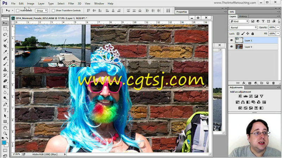This screenshot has height=158, width=282.
Task: Click the Opacity 100% value field
Action: 272,27
